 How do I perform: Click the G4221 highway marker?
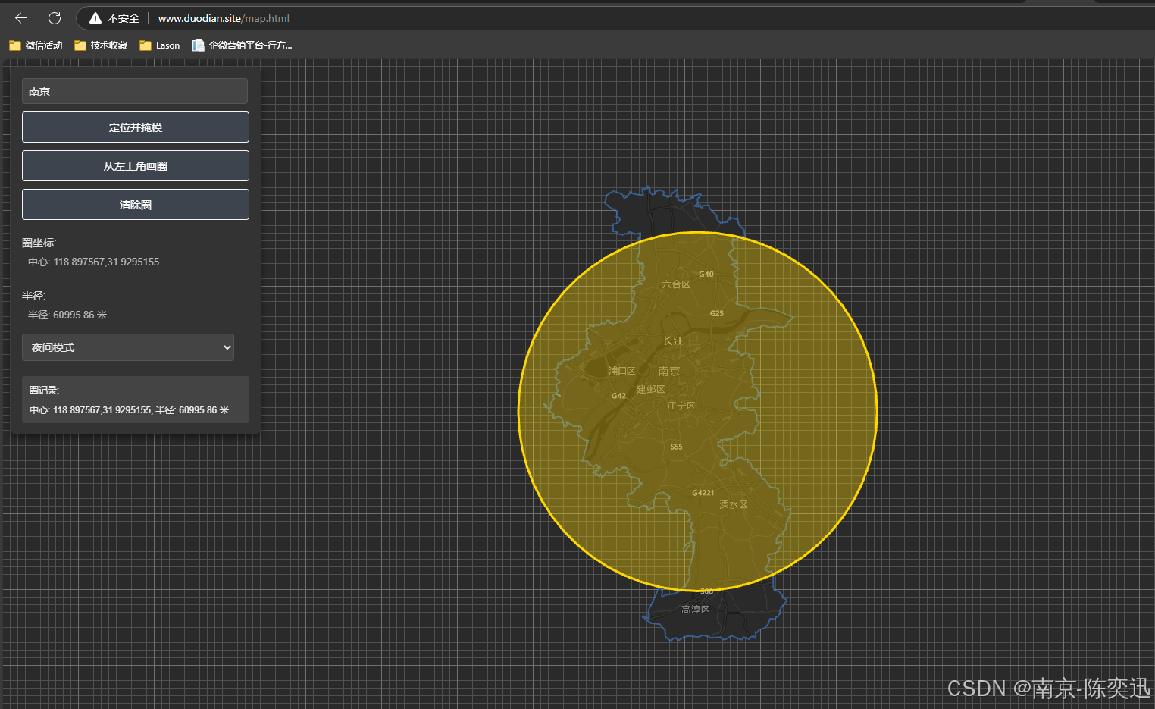pyautogui.click(x=703, y=493)
